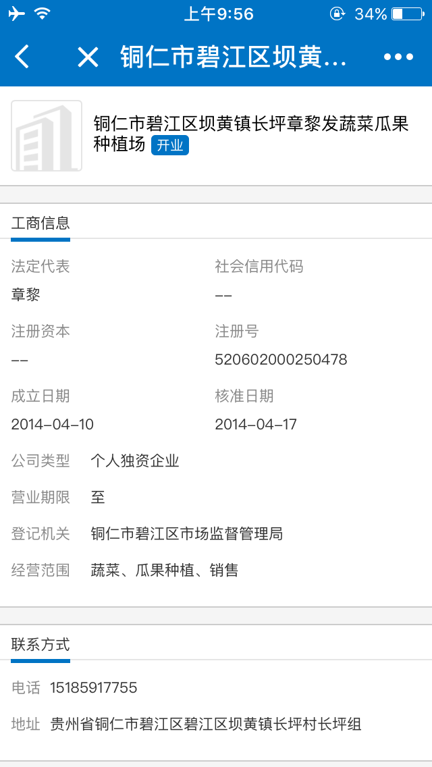432x767 pixels.
Task: Tap 登记机关 value 铜仁市碧江区市场监督管理局
Action: coord(187,534)
